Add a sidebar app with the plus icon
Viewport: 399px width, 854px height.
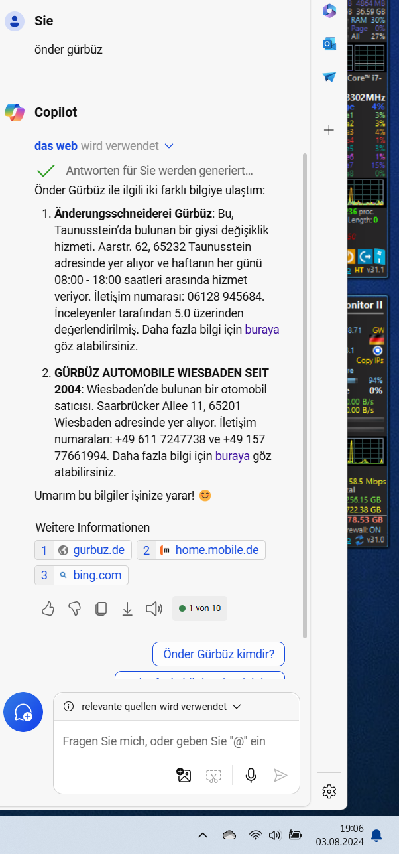(329, 130)
